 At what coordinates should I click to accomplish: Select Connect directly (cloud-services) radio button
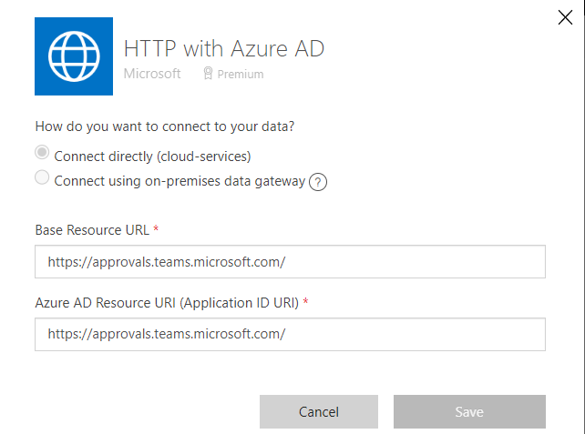[42, 152]
